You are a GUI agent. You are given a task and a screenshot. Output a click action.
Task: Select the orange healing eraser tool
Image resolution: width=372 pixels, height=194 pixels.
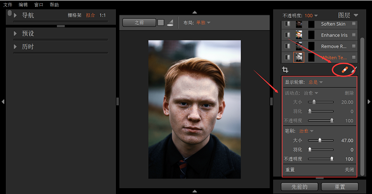pos(344,70)
